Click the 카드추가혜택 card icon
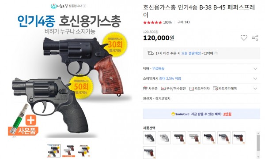Image resolution: width=265 pixels, height=159 pixels. pos(215,89)
